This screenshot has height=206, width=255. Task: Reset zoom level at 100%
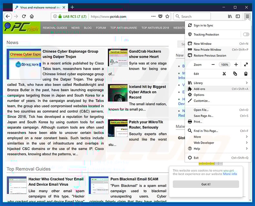pos(225,65)
